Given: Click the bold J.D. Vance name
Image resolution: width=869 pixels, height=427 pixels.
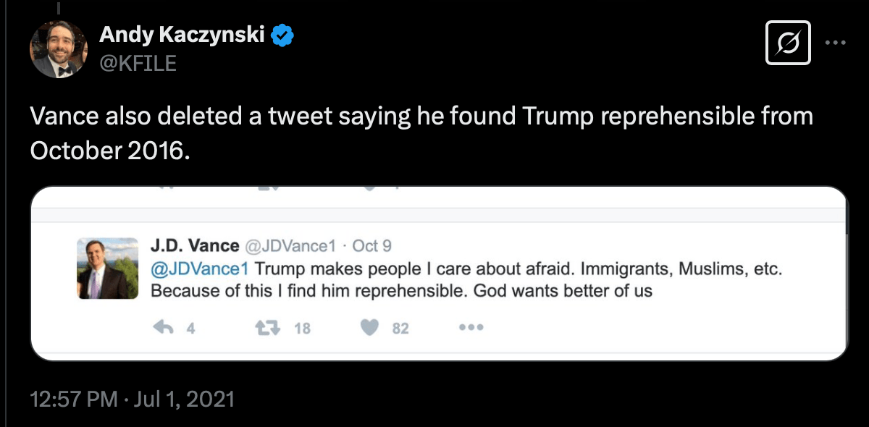Looking at the screenshot, I should point(195,246).
